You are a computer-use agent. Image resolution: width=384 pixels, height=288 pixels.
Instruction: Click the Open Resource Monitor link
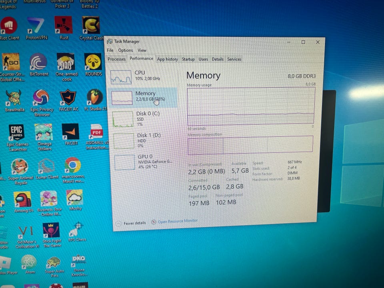click(174, 221)
